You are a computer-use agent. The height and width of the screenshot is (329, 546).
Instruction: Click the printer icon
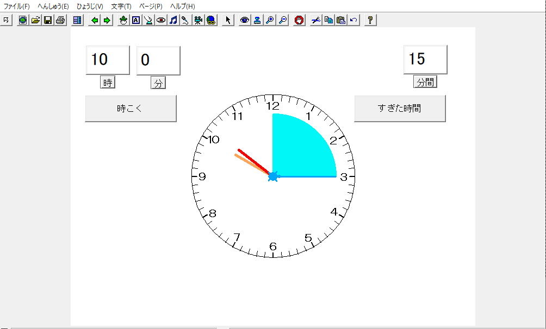pyautogui.click(x=60, y=20)
